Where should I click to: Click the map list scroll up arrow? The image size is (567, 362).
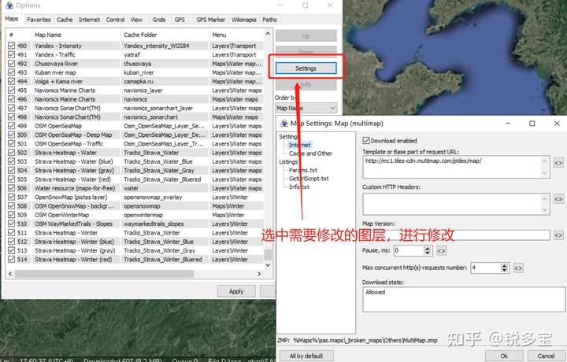(268, 34)
